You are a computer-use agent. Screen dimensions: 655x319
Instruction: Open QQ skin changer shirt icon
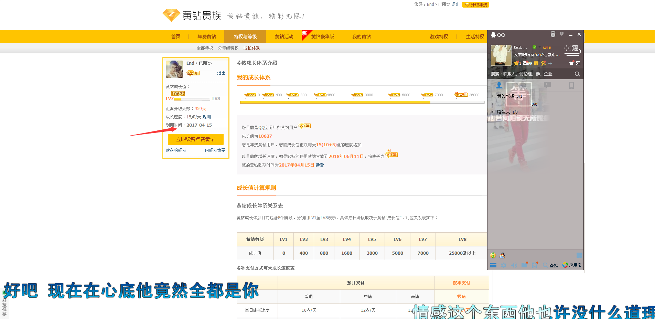pos(571,63)
